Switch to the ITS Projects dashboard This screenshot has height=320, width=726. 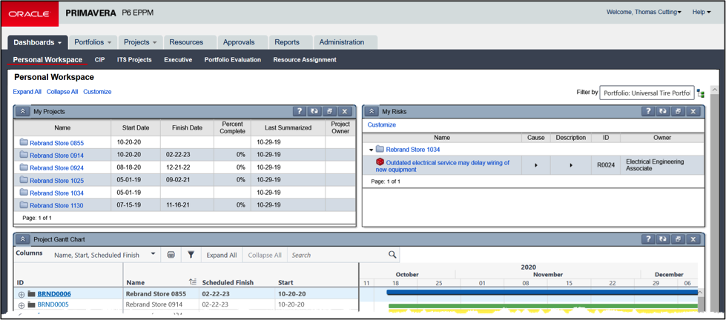[134, 60]
